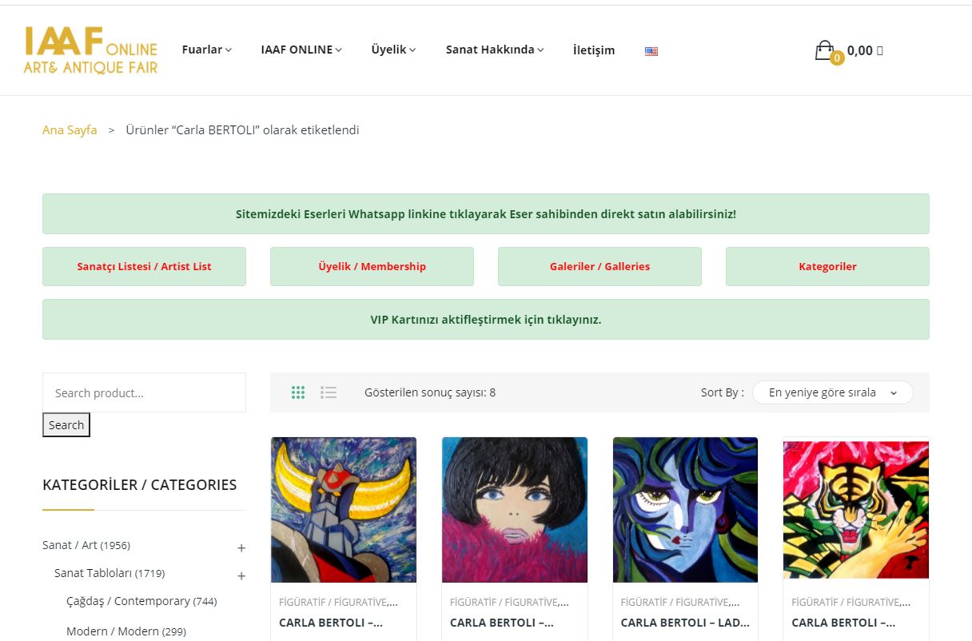Open the Üyelik dropdown menu
972x641 pixels.
click(393, 50)
